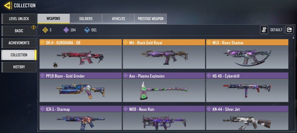
Task: Open the DEFAULT sort option
Action: pyautogui.click(x=276, y=30)
